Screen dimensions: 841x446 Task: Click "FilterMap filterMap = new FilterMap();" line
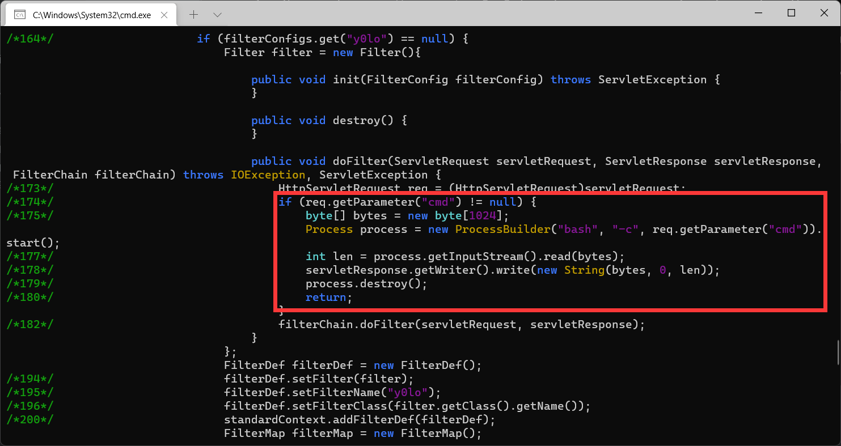pos(353,434)
